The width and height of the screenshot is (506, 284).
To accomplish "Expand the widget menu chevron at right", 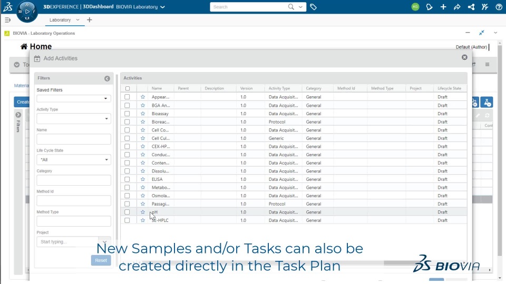I will point(495,33).
